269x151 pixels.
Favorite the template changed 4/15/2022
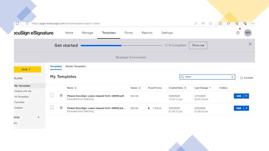click(x=61, y=95)
